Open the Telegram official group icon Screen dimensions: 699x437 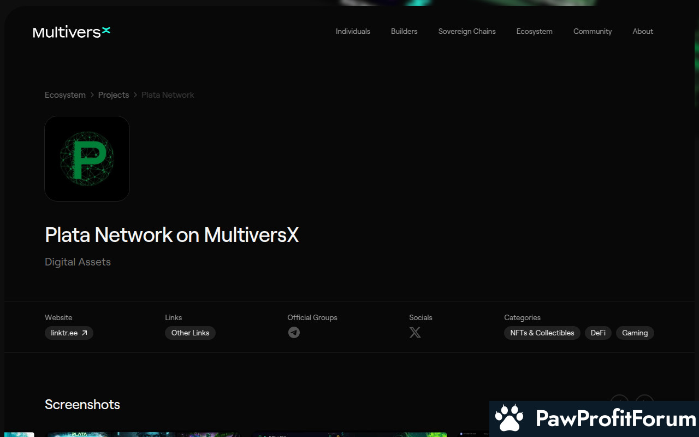pyautogui.click(x=294, y=333)
